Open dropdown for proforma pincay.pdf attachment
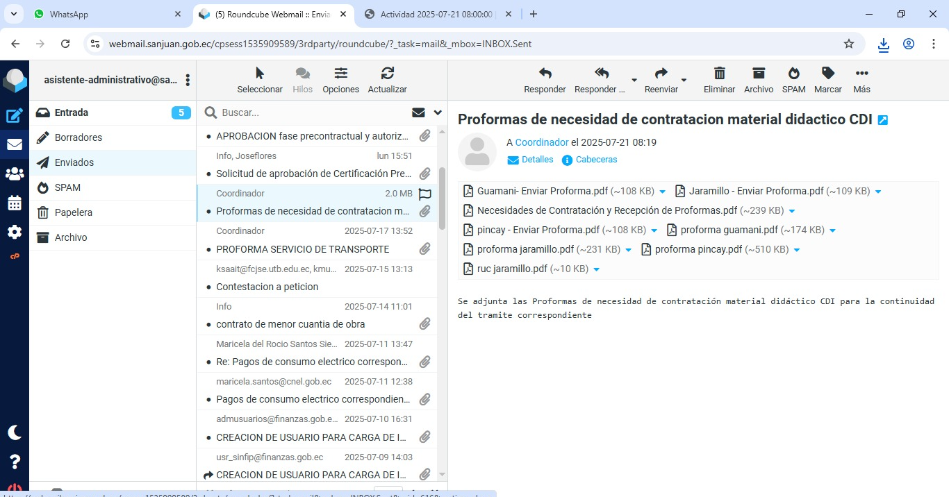 point(797,250)
